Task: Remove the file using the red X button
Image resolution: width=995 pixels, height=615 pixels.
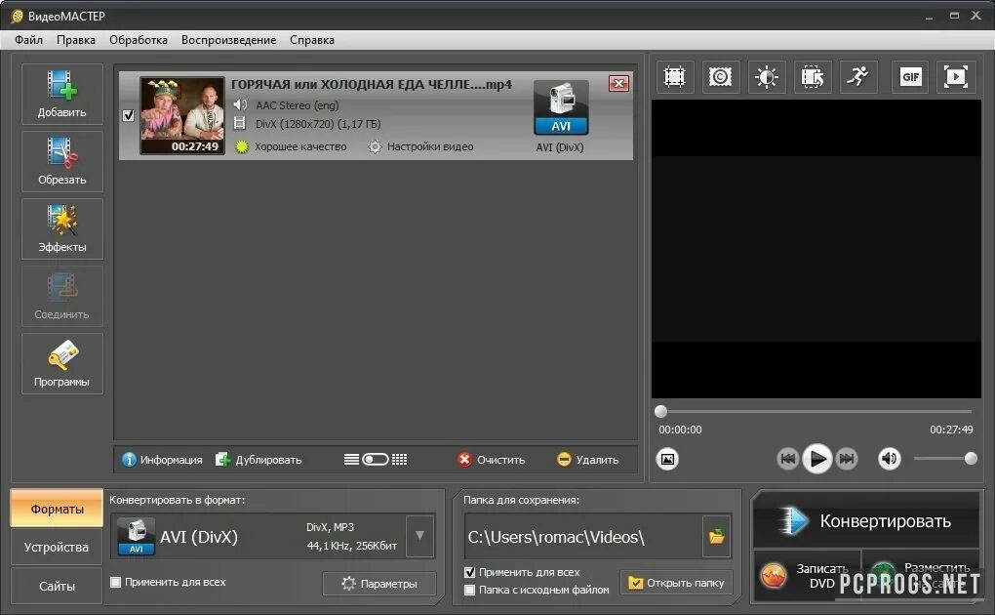Action: 618,83
